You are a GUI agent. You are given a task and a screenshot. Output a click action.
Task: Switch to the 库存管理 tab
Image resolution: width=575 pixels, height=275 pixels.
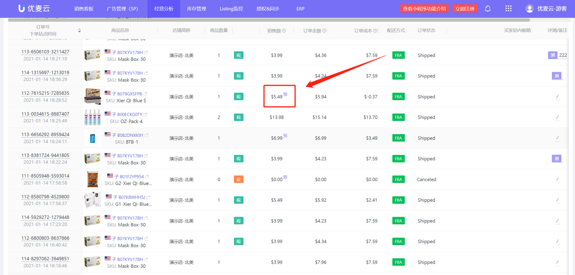196,9
